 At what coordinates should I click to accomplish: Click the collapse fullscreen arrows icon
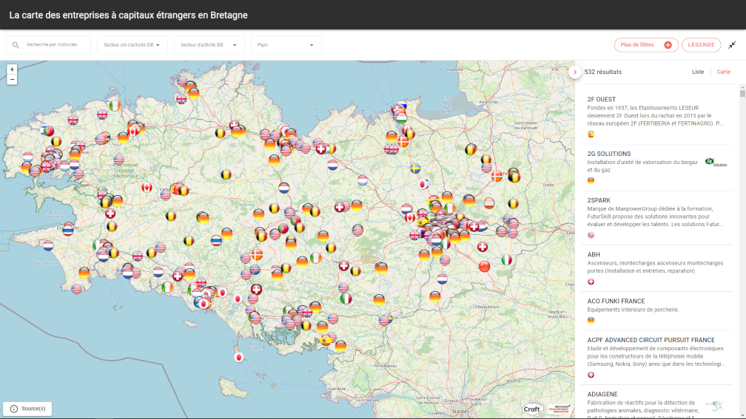pyautogui.click(x=732, y=45)
